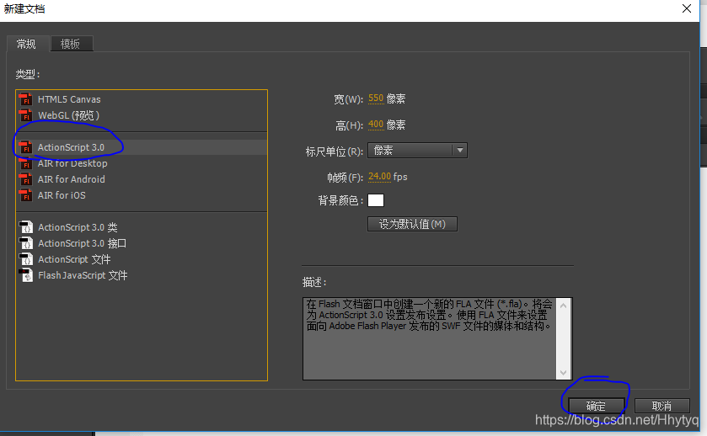The image size is (707, 436).
Task: Click the AIR for Desktop icon
Action: coord(25,163)
